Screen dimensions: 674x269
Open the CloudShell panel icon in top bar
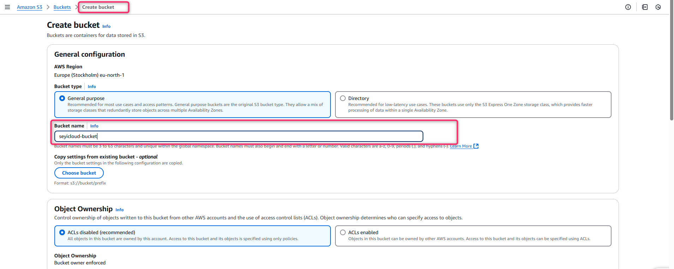click(x=645, y=7)
